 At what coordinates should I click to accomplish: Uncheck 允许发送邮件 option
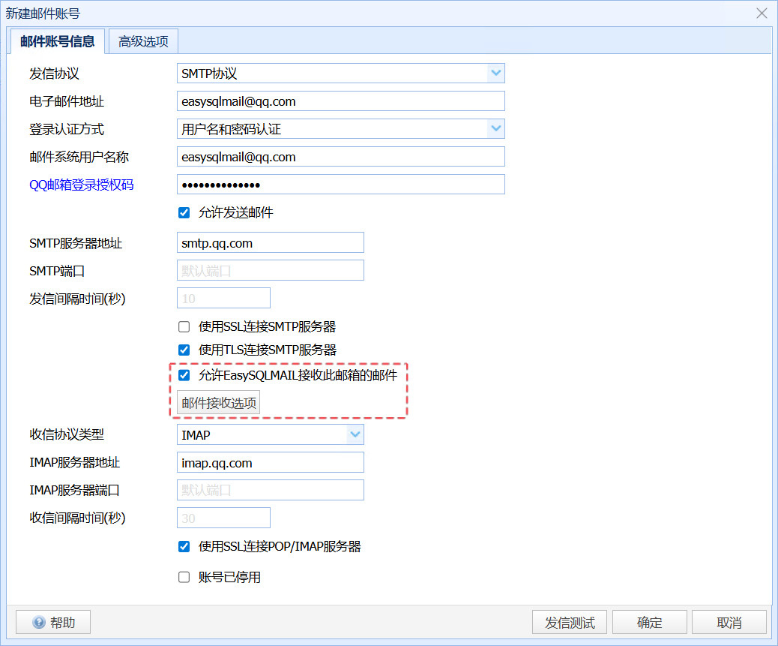point(184,212)
